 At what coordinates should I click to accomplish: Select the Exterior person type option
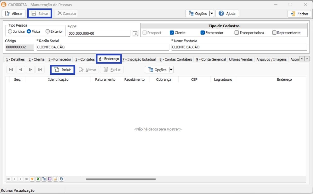coord(48,31)
